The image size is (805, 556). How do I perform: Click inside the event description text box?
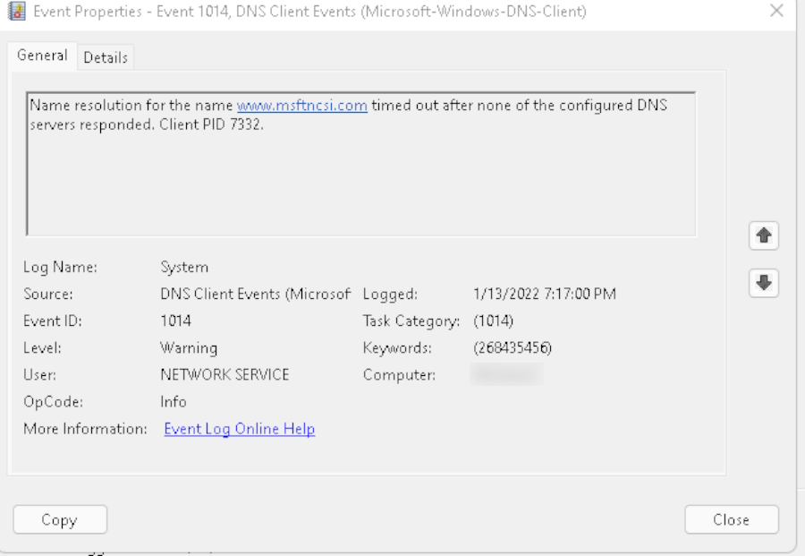pyautogui.click(x=358, y=179)
